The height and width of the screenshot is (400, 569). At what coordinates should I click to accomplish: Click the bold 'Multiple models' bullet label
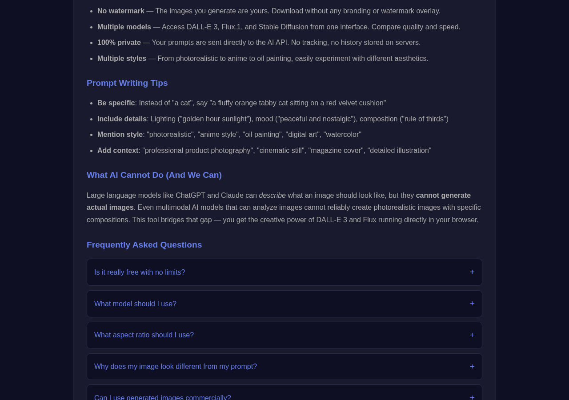(124, 27)
